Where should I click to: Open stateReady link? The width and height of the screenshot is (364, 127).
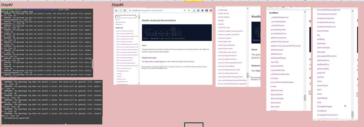pos(322,98)
